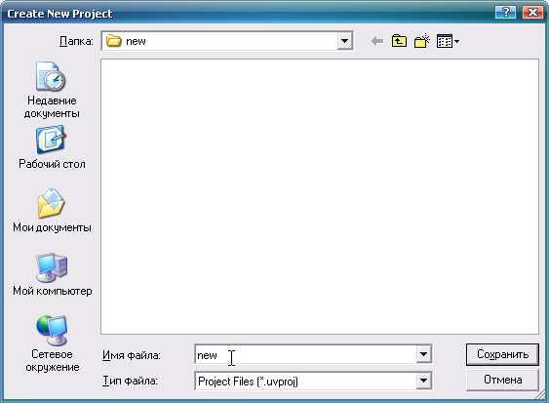Click inside the Имя файла text field
The image size is (549, 403).
tap(305, 354)
